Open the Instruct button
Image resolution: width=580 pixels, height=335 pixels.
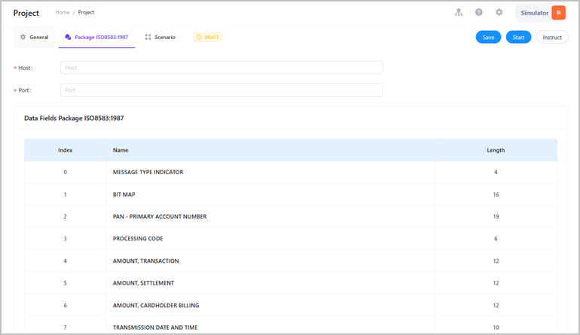552,38
